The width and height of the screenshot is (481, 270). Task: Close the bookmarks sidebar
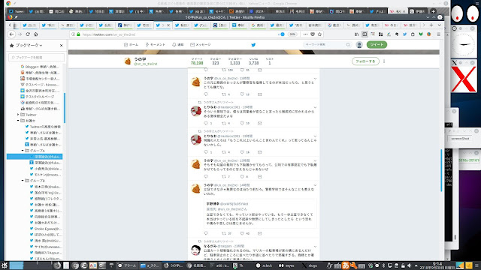pos(61,45)
